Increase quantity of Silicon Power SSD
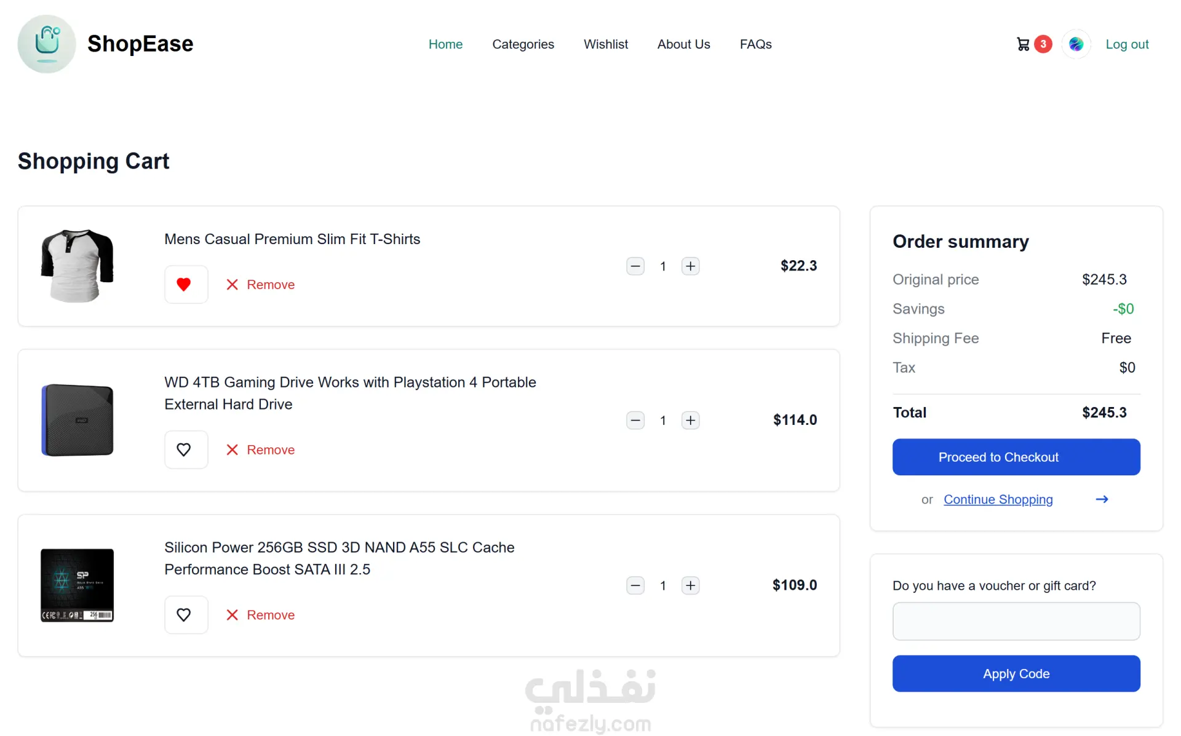Image resolution: width=1181 pixels, height=736 pixels. [x=690, y=585]
